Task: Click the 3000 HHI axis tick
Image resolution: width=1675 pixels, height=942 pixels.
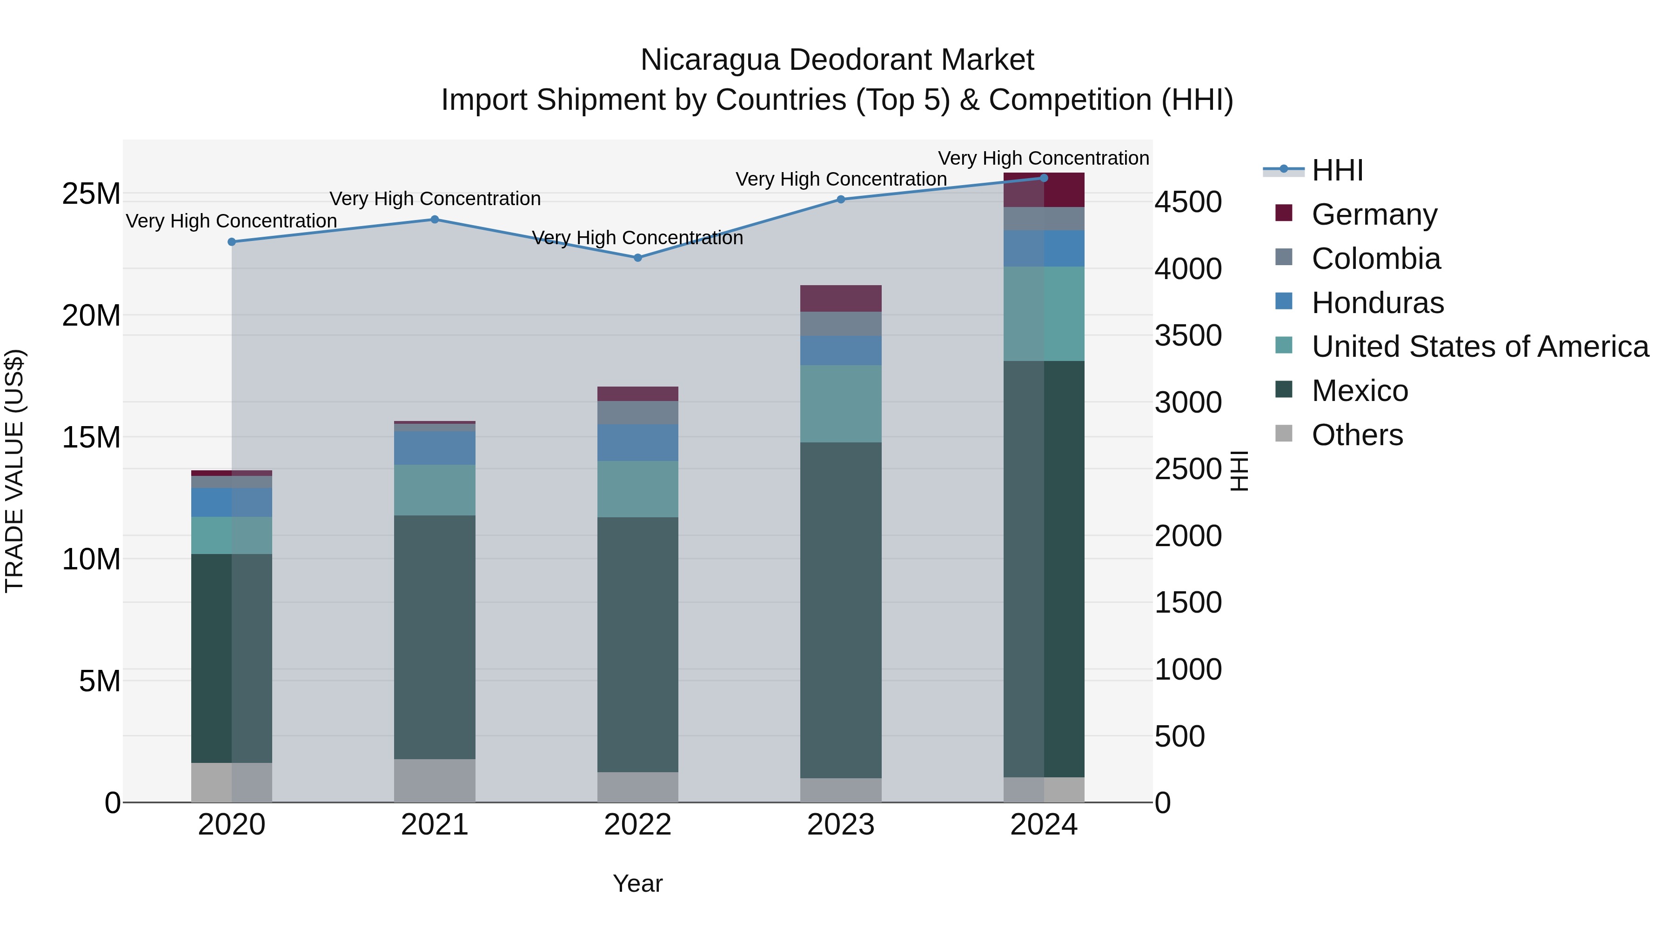Action: tap(1188, 403)
